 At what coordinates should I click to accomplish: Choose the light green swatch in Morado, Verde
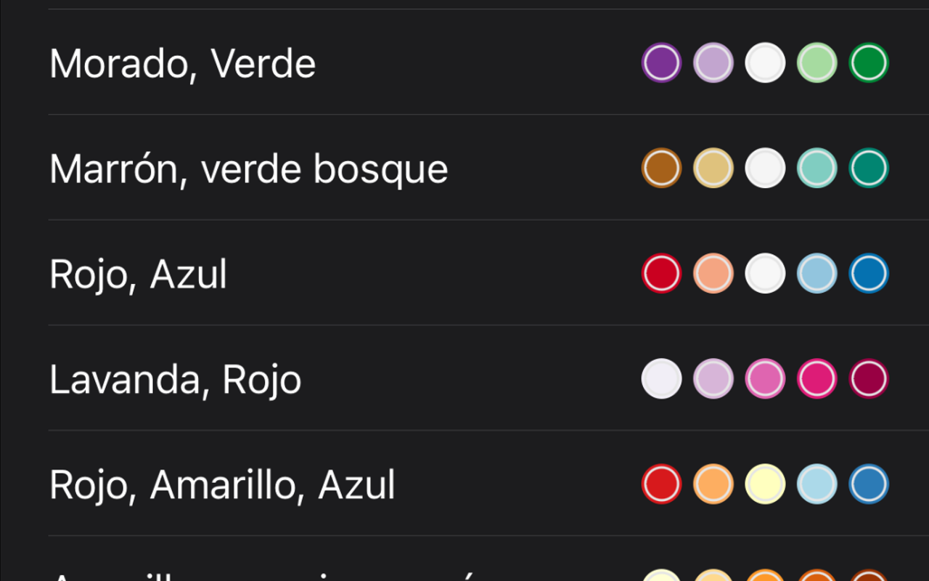817,62
